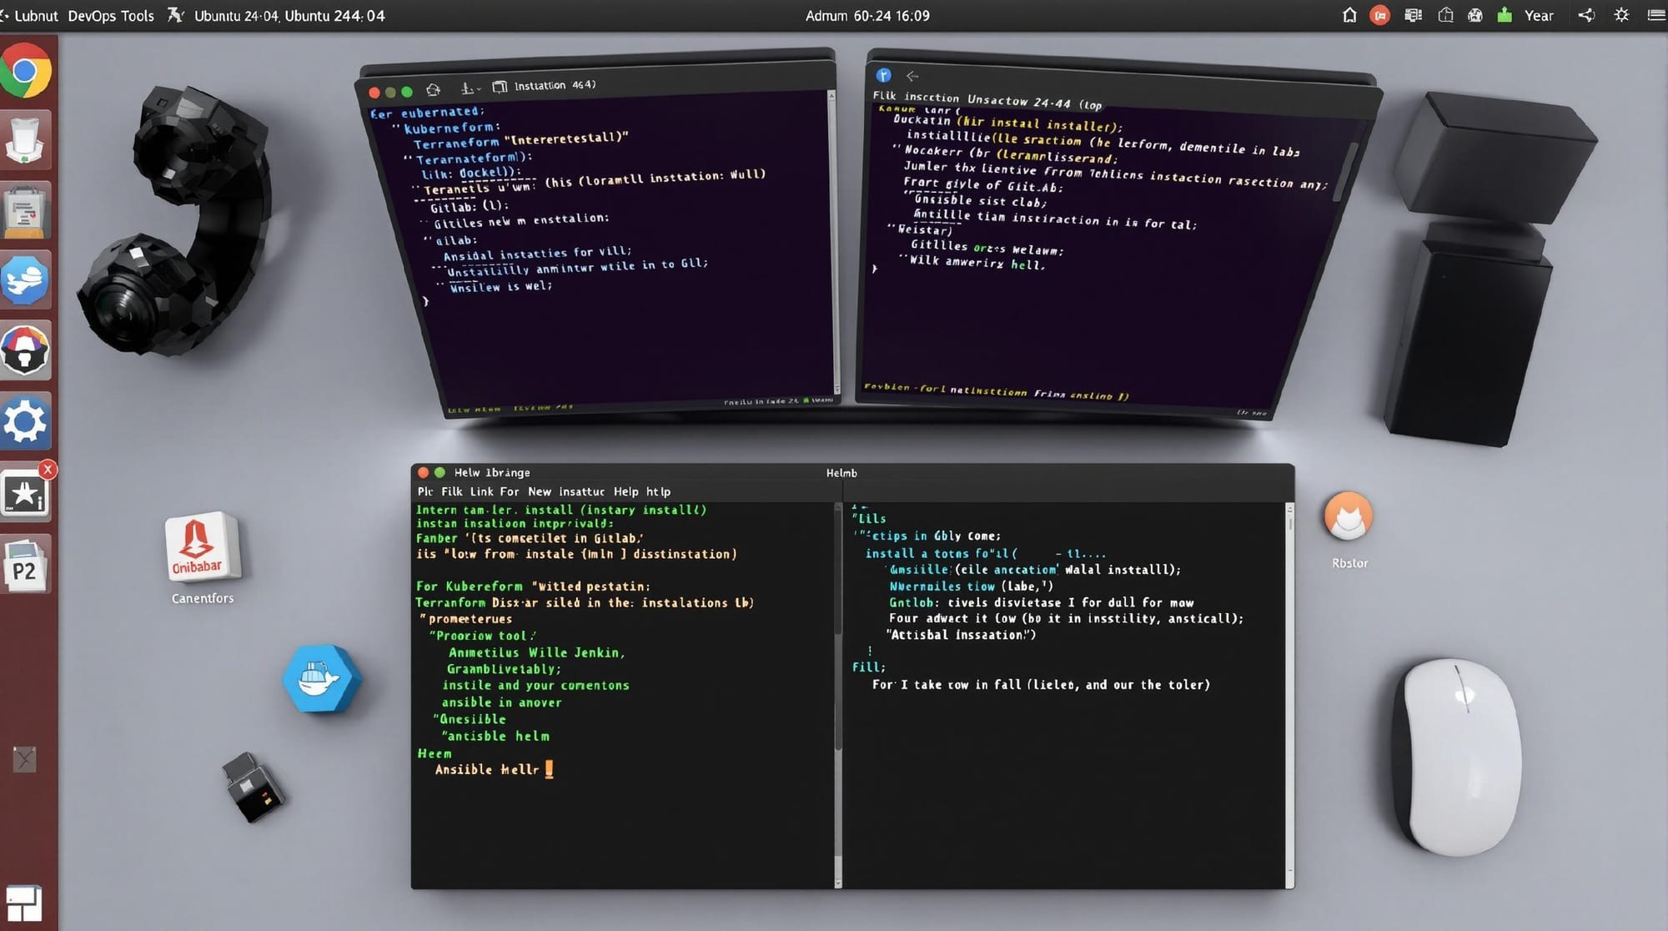
Task: Open the hamburger menu in top panel
Action: (x=1656, y=15)
